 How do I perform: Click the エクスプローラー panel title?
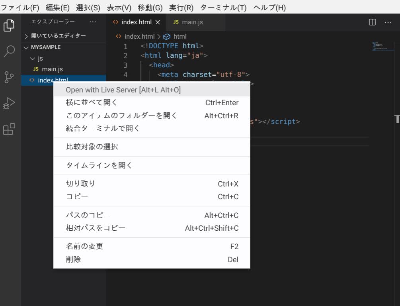point(53,22)
